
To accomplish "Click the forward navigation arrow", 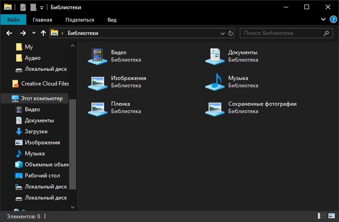I will coord(23,33).
